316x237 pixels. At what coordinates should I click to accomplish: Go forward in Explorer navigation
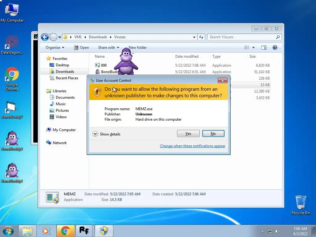[x=53, y=37]
